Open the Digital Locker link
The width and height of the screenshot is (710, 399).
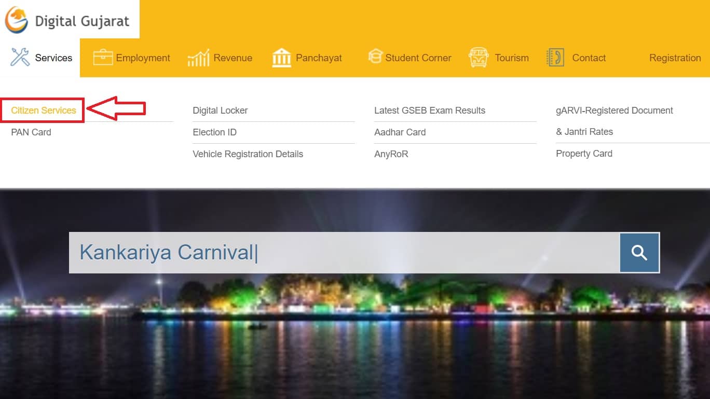tap(220, 111)
